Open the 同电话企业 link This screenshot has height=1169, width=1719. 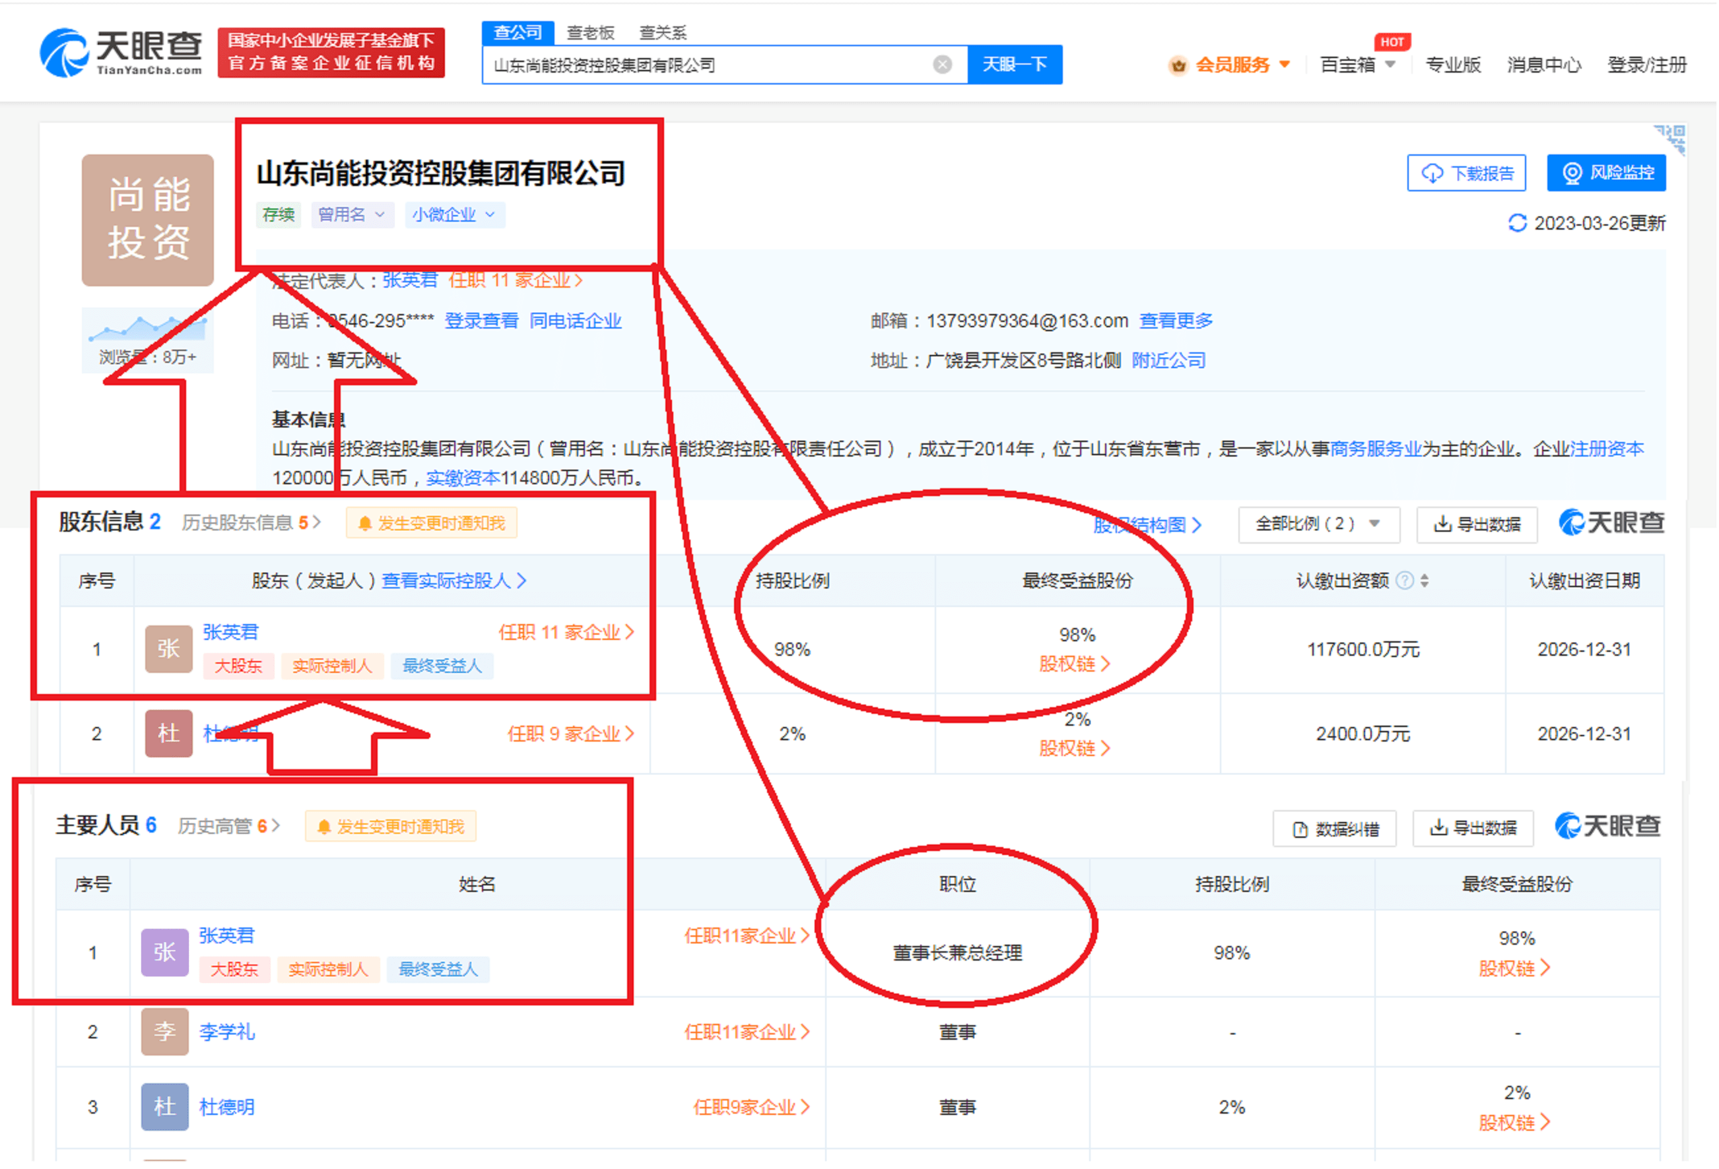click(576, 321)
